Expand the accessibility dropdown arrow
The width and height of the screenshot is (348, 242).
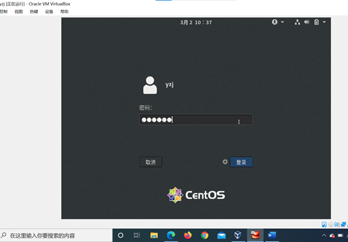click(282, 22)
